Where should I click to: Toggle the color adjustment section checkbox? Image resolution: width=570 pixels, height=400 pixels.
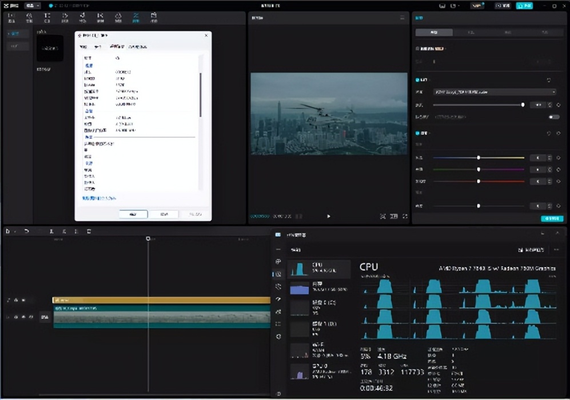click(418, 133)
